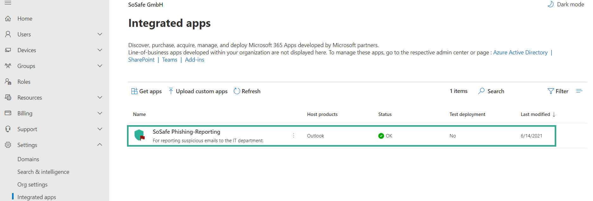This screenshot has width=593, height=201.
Task: Expand the Users section chevron
Action: (100, 34)
